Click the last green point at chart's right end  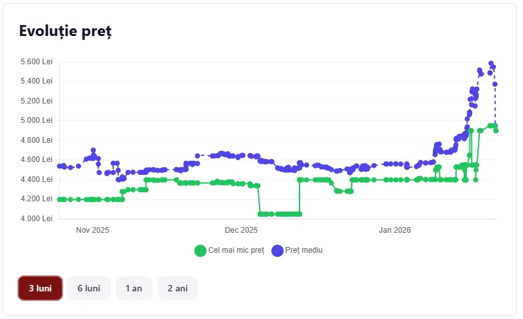click(x=496, y=131)
